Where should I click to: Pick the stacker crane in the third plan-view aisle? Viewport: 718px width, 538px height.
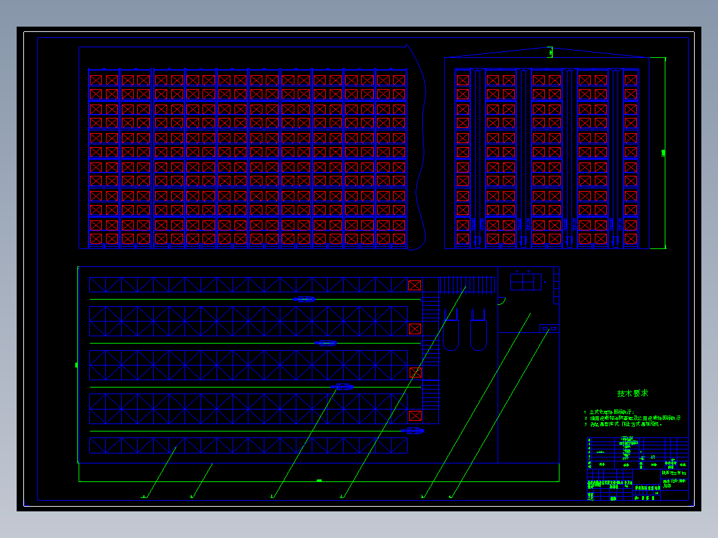point(342,387)
